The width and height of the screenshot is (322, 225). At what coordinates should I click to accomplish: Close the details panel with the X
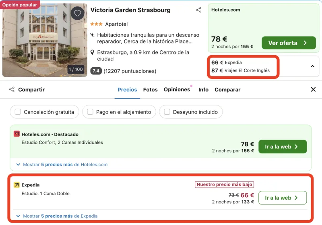[313, 89]
